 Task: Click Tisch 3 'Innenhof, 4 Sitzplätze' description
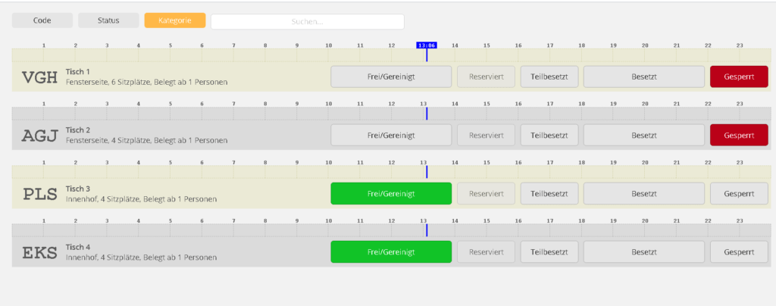[141, 199]
